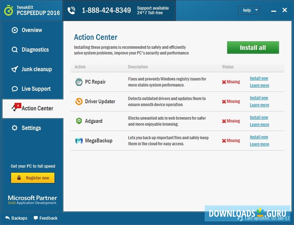294x225 pixels.
Task: Click the Feedback speech bubble icon
Action: [36, 218]
